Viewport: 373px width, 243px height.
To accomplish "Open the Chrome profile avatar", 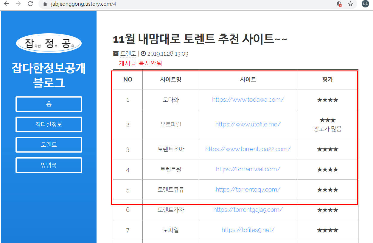I will point(365,4).
